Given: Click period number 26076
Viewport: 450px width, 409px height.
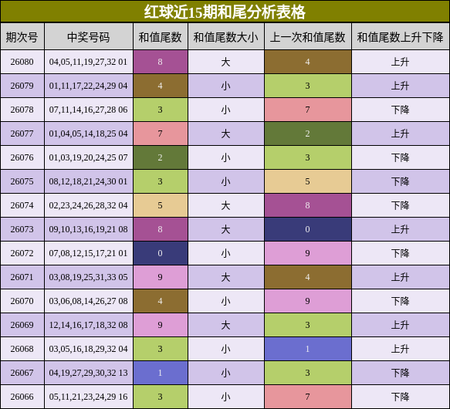Looking at the screenshot, I should pyautogui.click(x=22, y=157).
